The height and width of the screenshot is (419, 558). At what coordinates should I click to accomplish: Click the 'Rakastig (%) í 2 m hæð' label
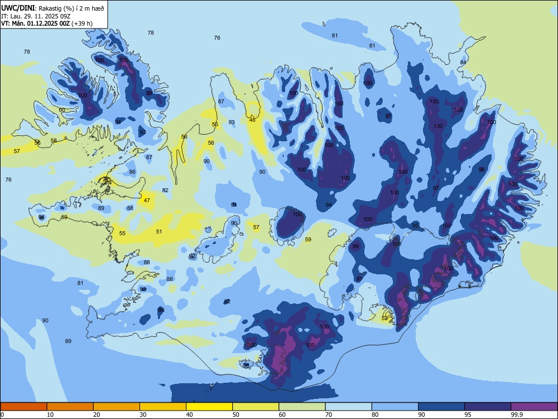tap(71, 8)
